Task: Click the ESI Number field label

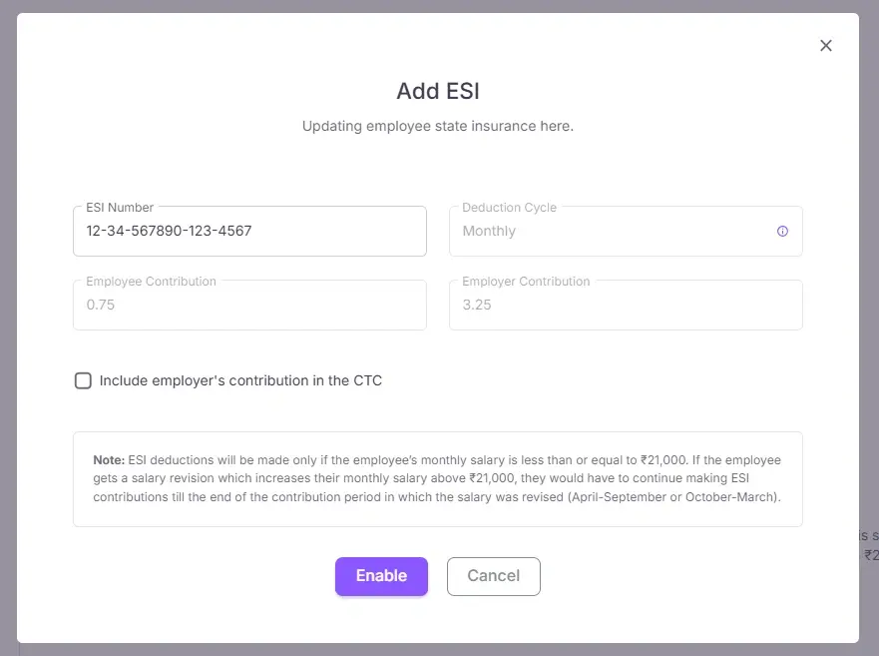Action: pos(120,208)
